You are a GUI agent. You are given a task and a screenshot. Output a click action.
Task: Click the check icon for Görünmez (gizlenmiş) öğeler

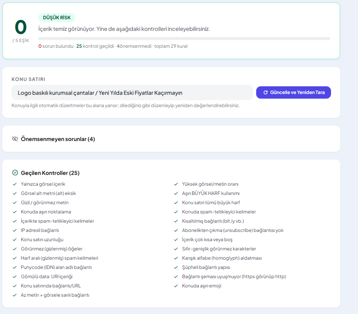click(x=15, y=249)
